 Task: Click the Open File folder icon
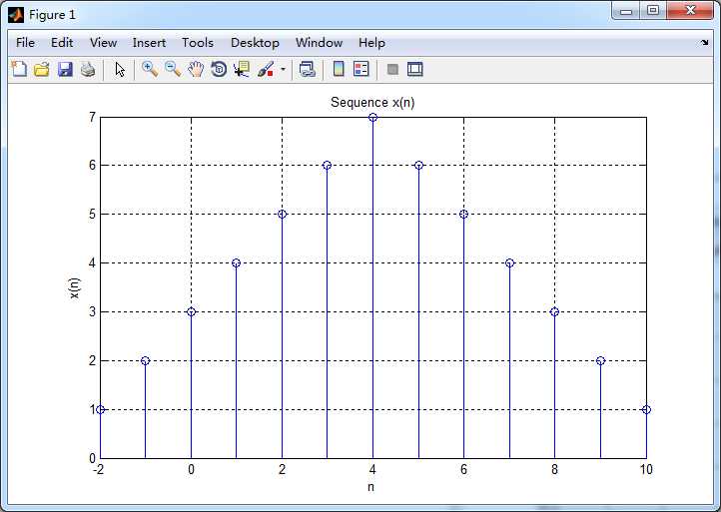pos(42,70)
